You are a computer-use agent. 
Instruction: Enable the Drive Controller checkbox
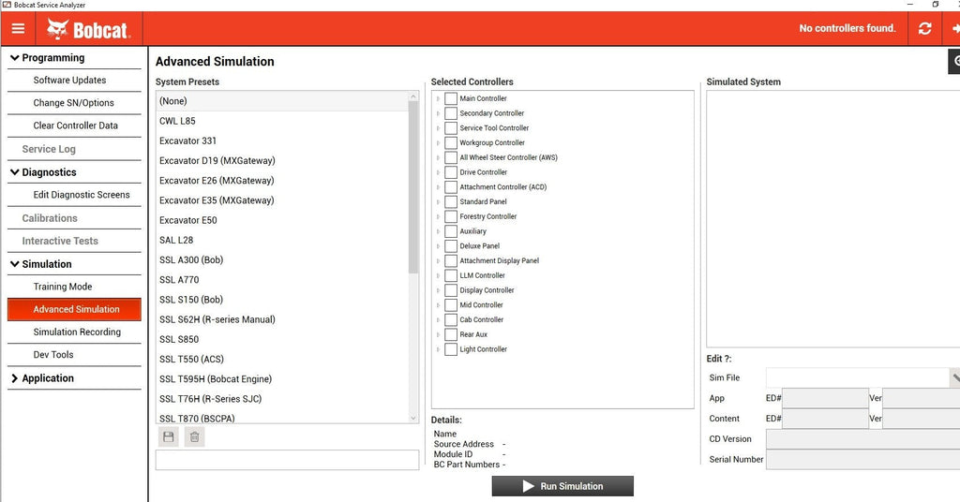(451, 172)
